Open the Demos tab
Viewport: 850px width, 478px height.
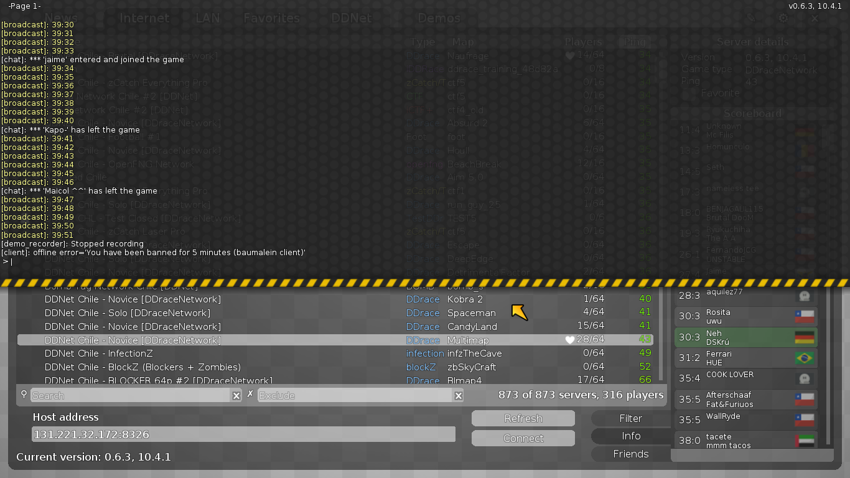439,18
